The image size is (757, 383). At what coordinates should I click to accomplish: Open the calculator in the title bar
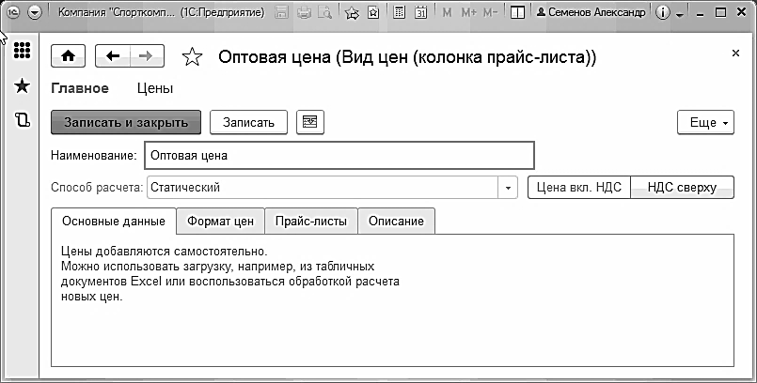point(400,13)
